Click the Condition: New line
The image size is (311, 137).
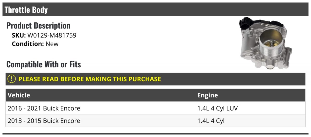click(x=35, y=44)
